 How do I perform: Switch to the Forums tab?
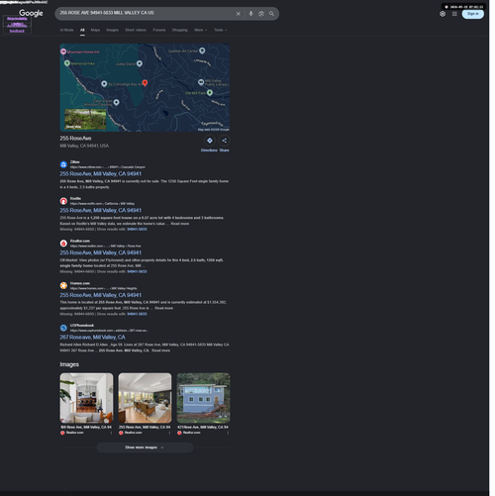[159, 30]
